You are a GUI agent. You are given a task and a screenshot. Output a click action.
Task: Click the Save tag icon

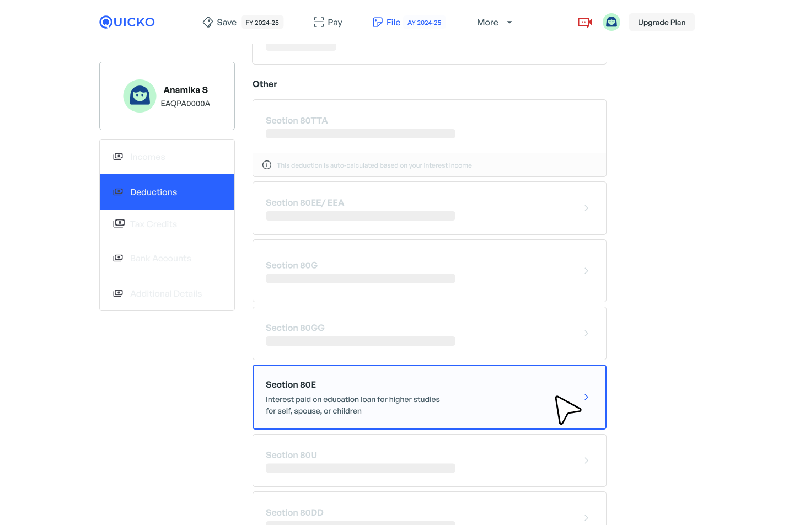tap(208, 22)
